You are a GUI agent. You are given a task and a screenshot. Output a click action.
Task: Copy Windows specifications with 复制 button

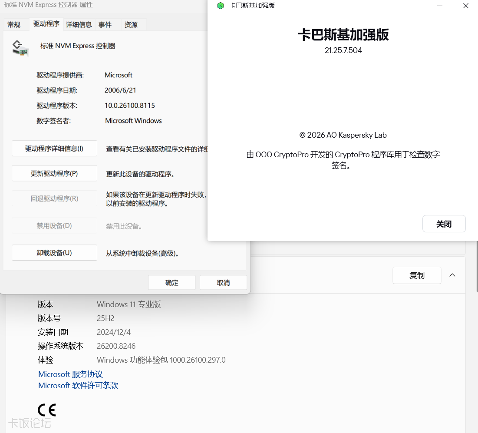pyautogui.click(x=417, y=275)
